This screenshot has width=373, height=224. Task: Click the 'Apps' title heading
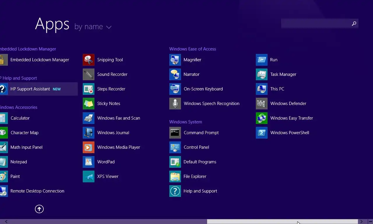point(52,24)
